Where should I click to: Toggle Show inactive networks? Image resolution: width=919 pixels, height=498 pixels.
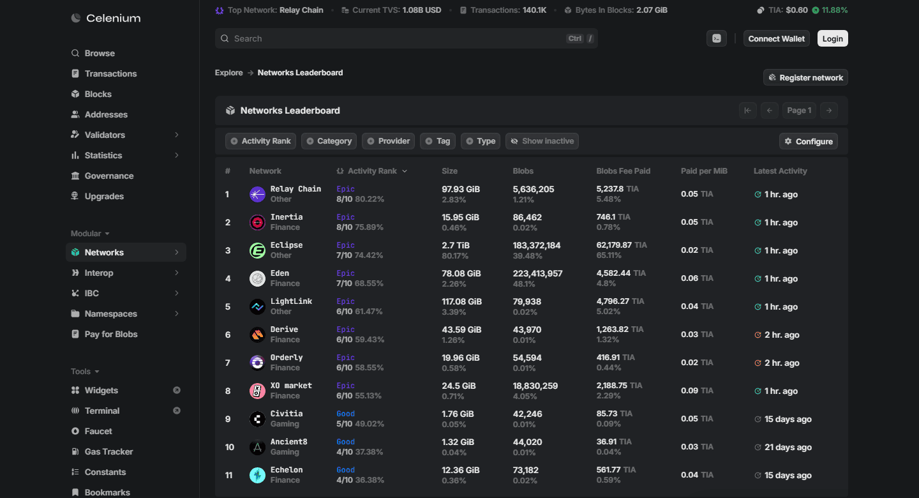[542, 141]
